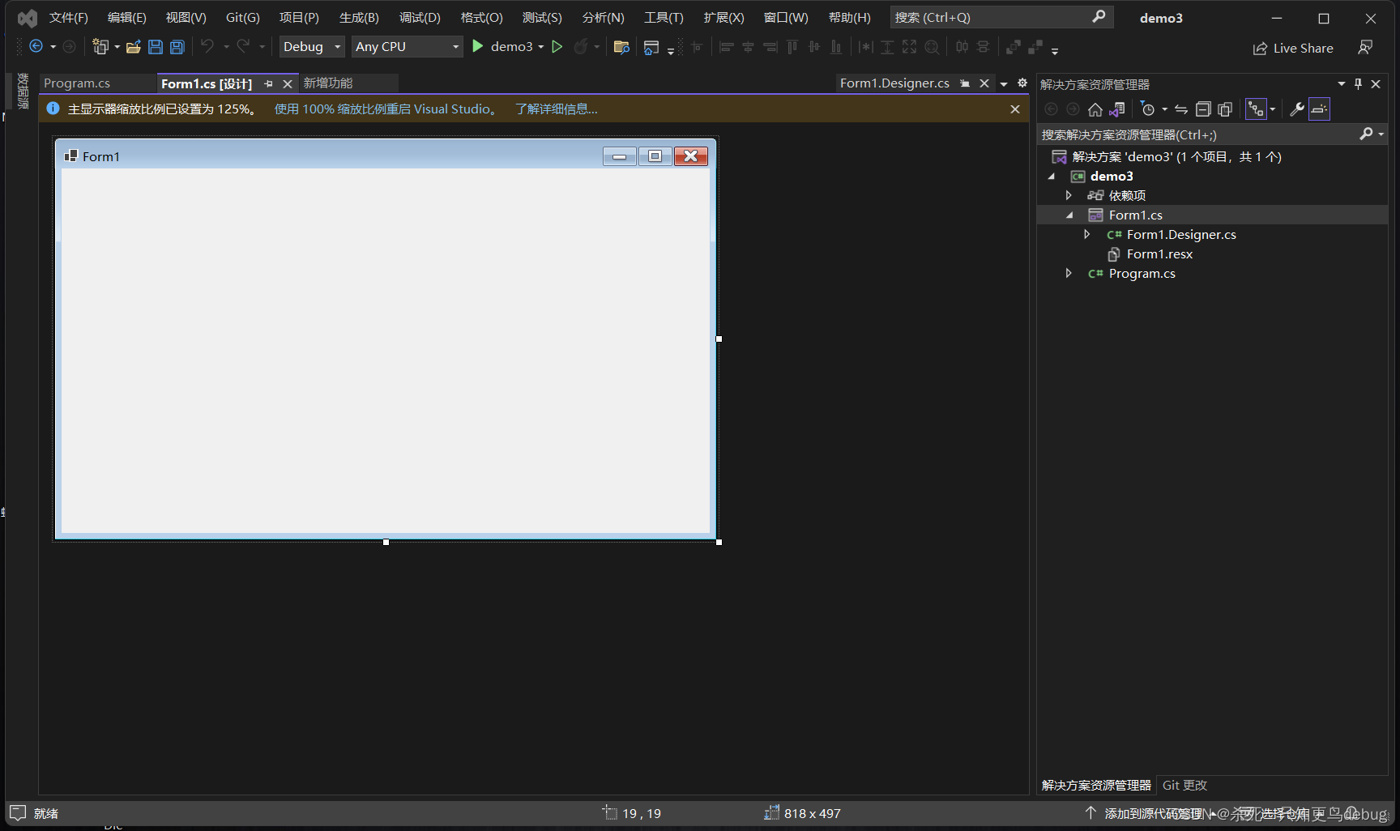The image size is (1400, 831).
Task: Open the 调试(D) menu
Action: [418, 16]
